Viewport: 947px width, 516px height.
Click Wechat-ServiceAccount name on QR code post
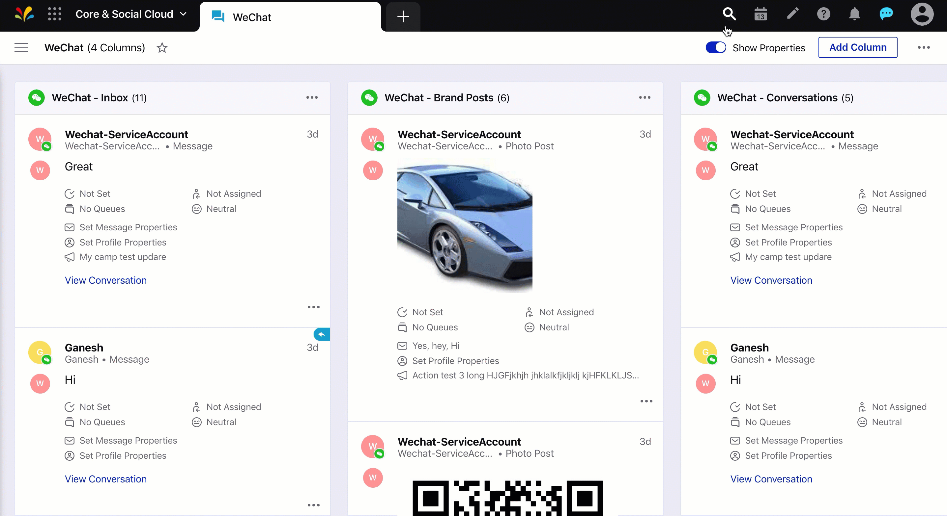click(459, 441)
